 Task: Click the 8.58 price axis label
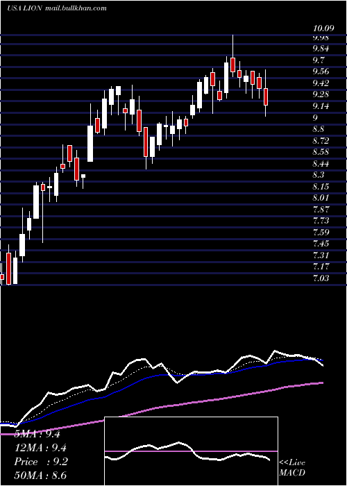(322, 152)
